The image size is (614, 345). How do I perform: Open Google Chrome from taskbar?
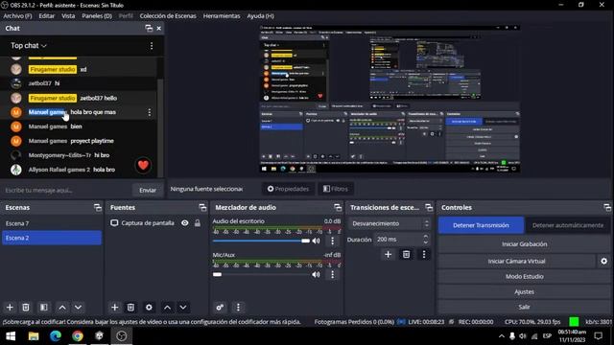pos(78,336)
